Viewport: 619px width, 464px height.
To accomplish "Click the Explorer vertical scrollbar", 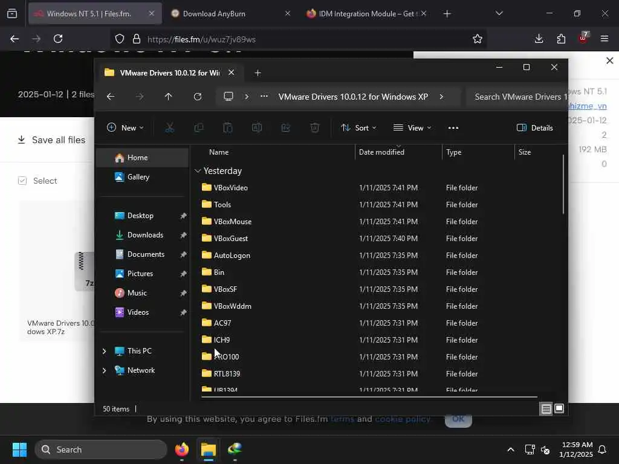I will 563,184.
